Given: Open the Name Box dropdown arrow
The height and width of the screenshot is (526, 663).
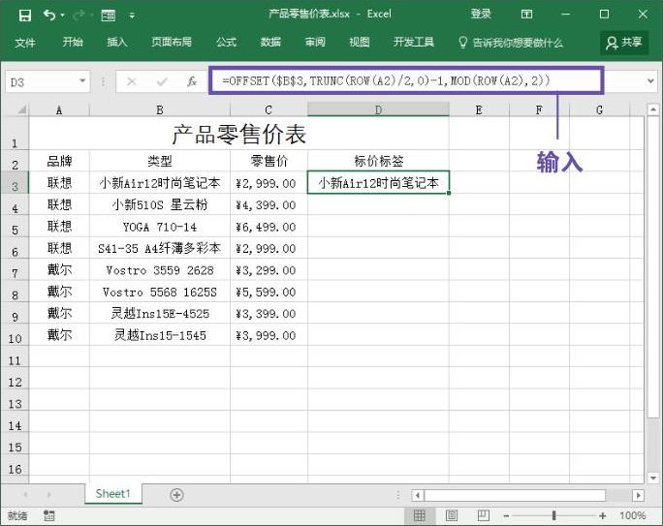Looking at the screenshot, I should 82,80.
